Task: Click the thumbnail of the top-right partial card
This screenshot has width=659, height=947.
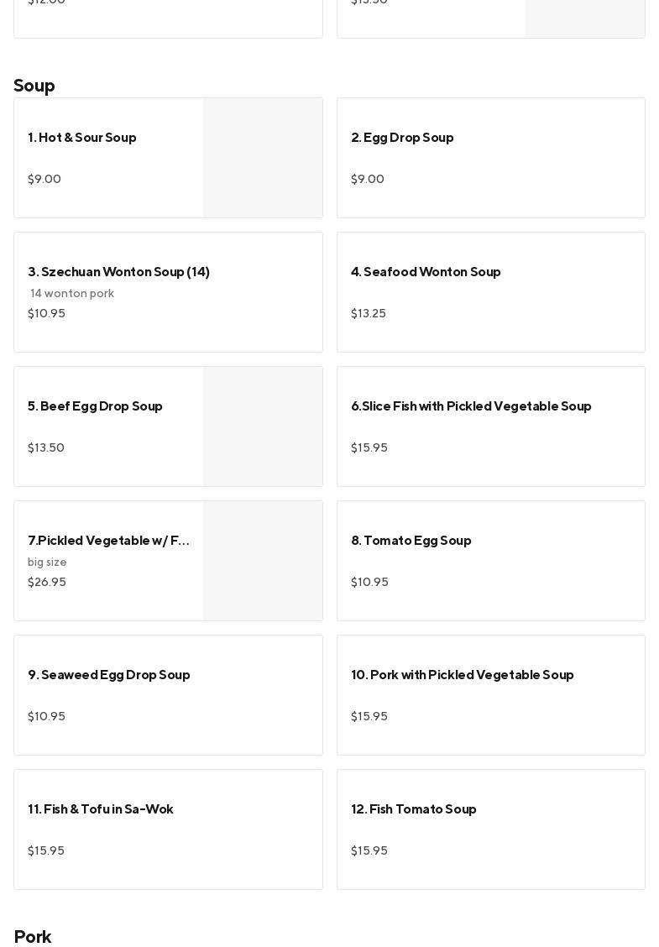Action: tap(585, 17)
